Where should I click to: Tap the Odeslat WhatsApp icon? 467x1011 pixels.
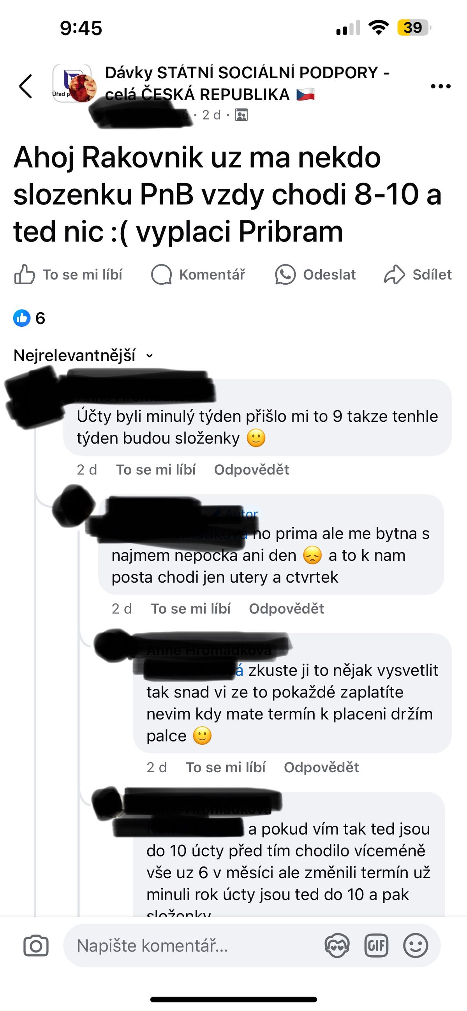point(285,274)
